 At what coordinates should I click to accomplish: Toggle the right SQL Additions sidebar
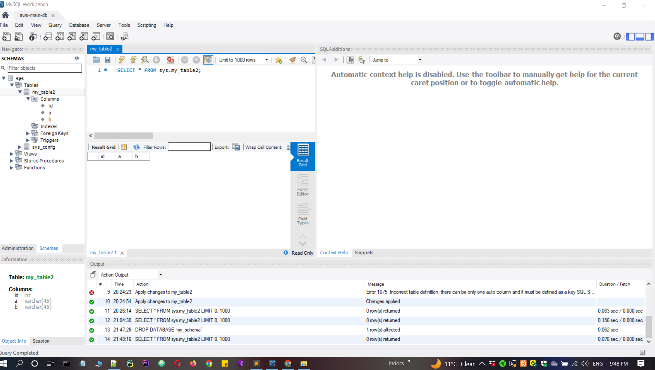tap(649, 36)
